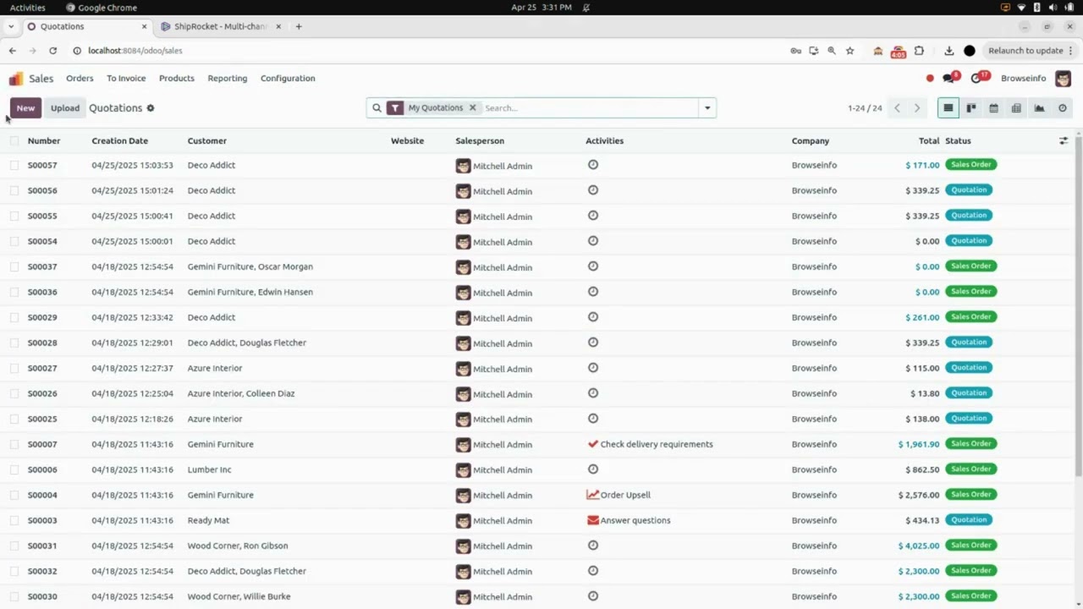Screen dimensions: 1083x609
Task: Tick the checkbox for S00055
Action: (x=14, y=216)
